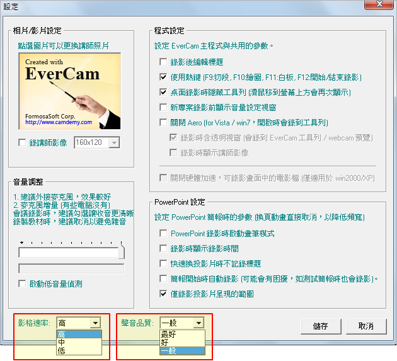This screenshot has width=397, height=361.
Task: Select 中 in frame rate list
Action: tap(62, 342)
